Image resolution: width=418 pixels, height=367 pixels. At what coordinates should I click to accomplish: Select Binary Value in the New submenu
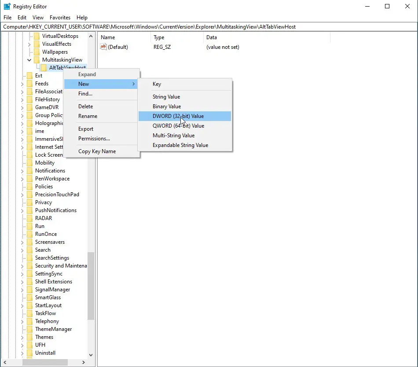point(185,106)
